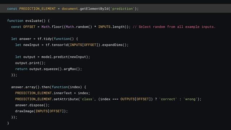Image resolution: width=231 pixels, height=130 pixels.
Task: Click INPUTS.length expression
Action: click(x=112, y=27)
